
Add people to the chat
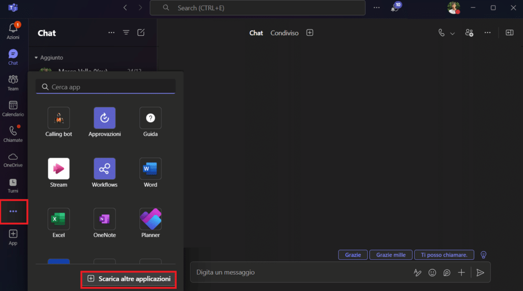[x=469, y=33]
